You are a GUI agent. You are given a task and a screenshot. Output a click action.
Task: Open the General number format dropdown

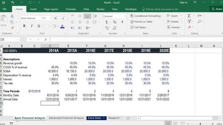pyautogui.click(x=125, y=16)
